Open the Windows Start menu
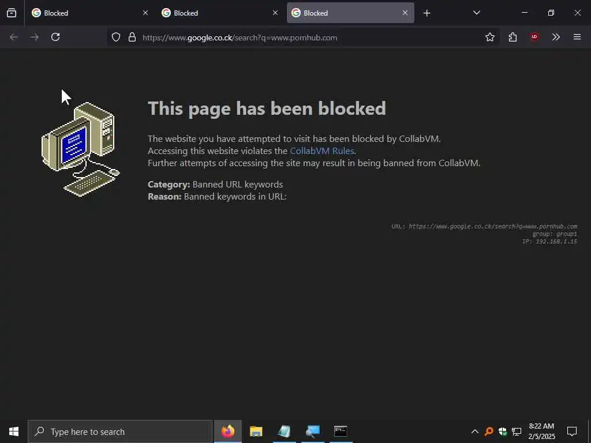The width and height of the screenshot is (591, 443). click(x=14, y=431)
